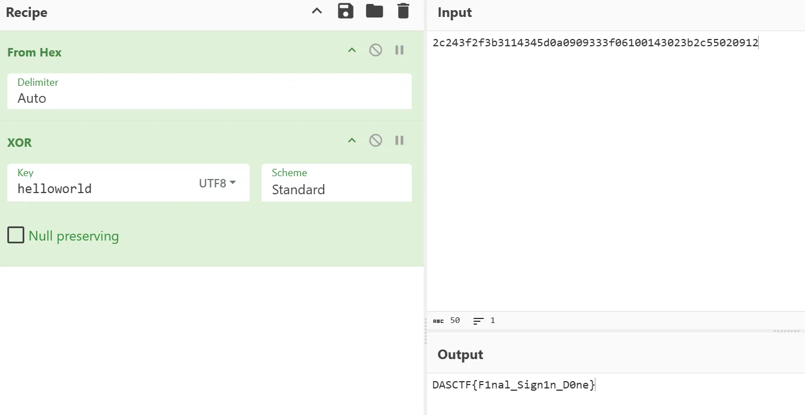Save the current recipe
805x415 pixels.
click(345, 11)
